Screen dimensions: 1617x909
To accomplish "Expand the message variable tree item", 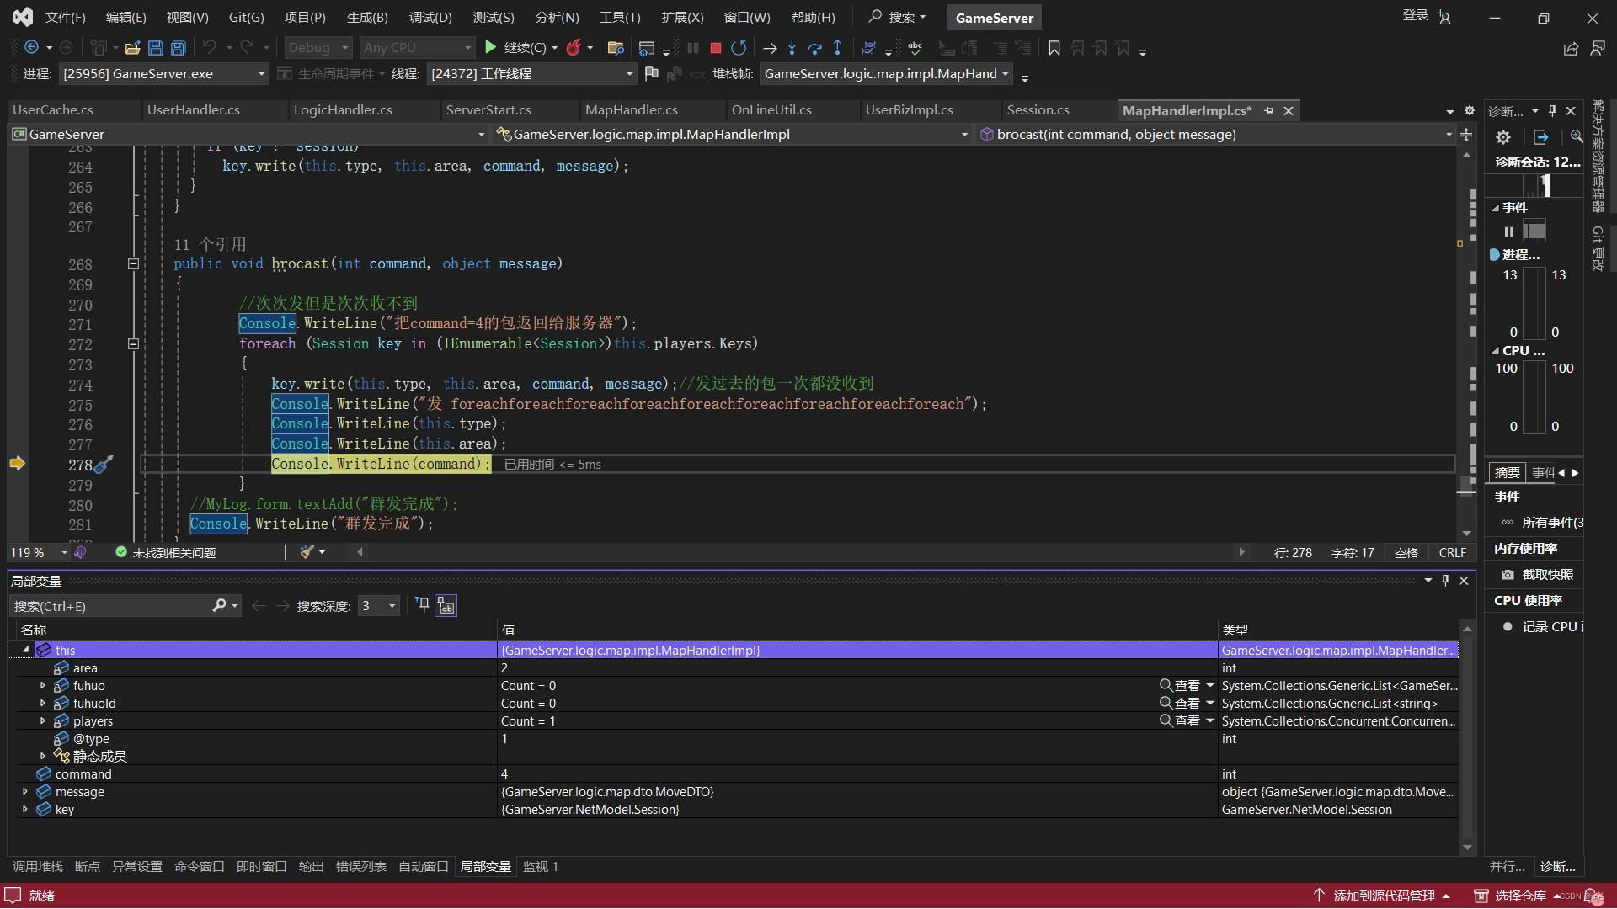I will click(x=24, y=791).
